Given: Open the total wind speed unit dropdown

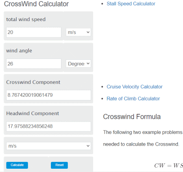Looking at the screenshot, I should point(78,32).
